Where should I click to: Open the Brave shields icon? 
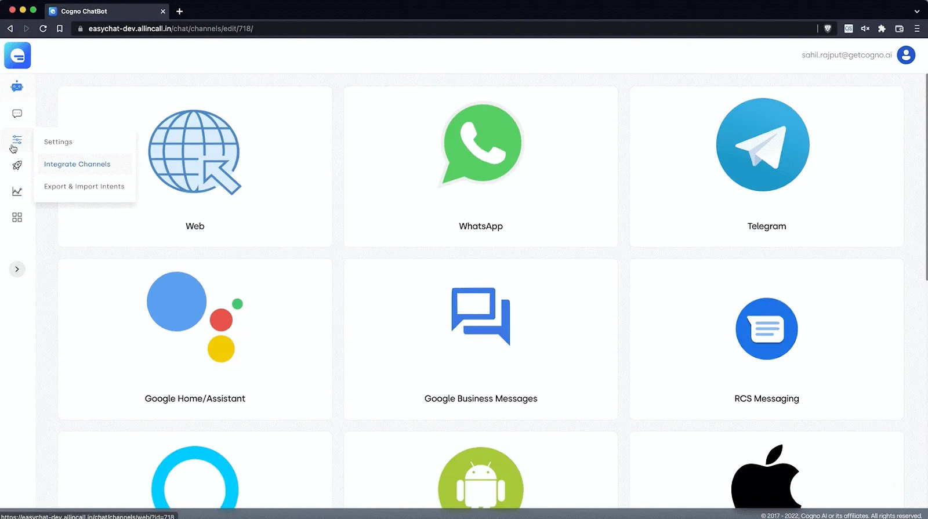[828, 28]
